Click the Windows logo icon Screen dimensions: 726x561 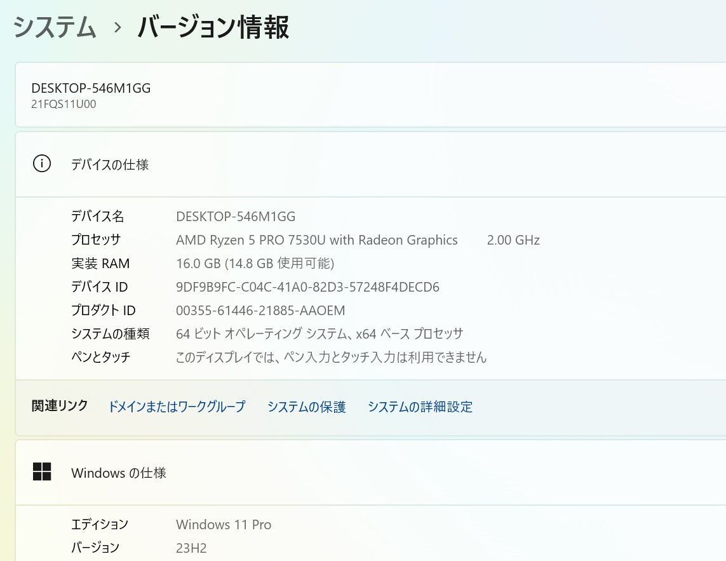click(x=42, y=471)
